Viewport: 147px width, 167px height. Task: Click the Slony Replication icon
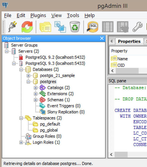pyautogui.click(x=43, y=112)
